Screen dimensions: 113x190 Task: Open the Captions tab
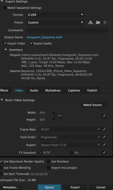74,90
